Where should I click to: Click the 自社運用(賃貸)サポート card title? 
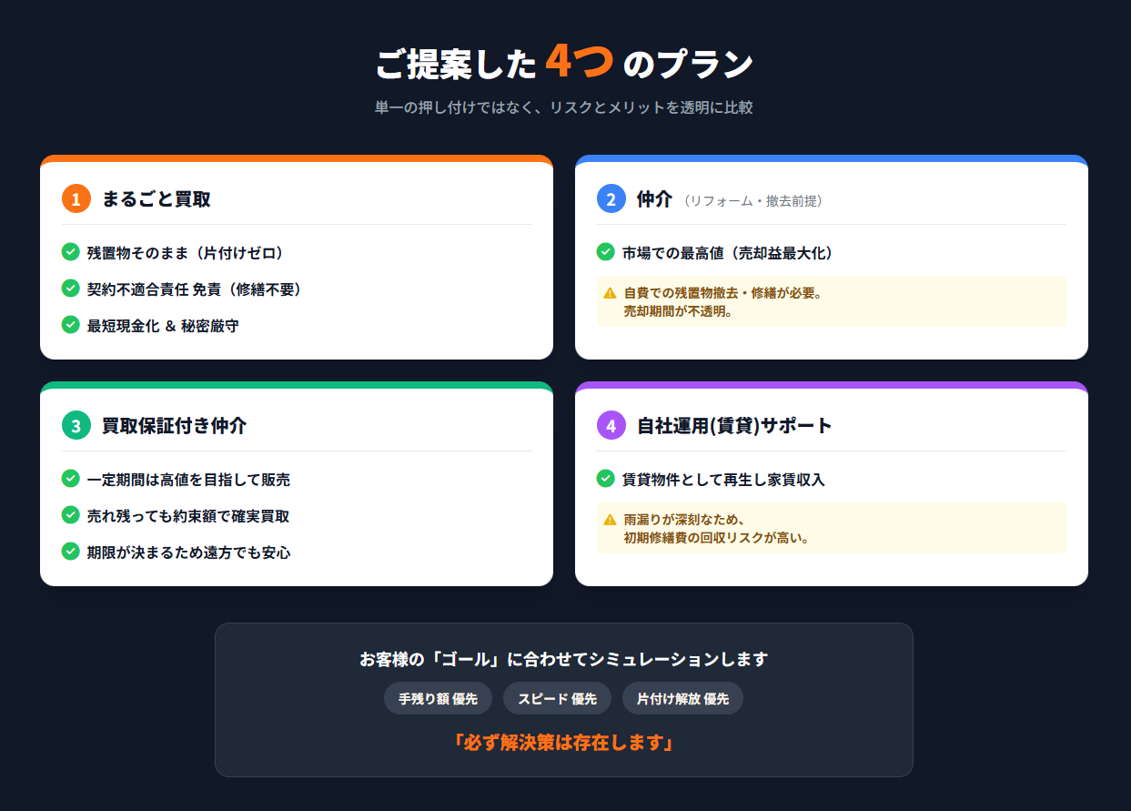pyautogui.click(x=734, y=425)
